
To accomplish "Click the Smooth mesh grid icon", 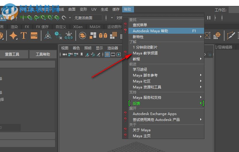I will (114, 35).
